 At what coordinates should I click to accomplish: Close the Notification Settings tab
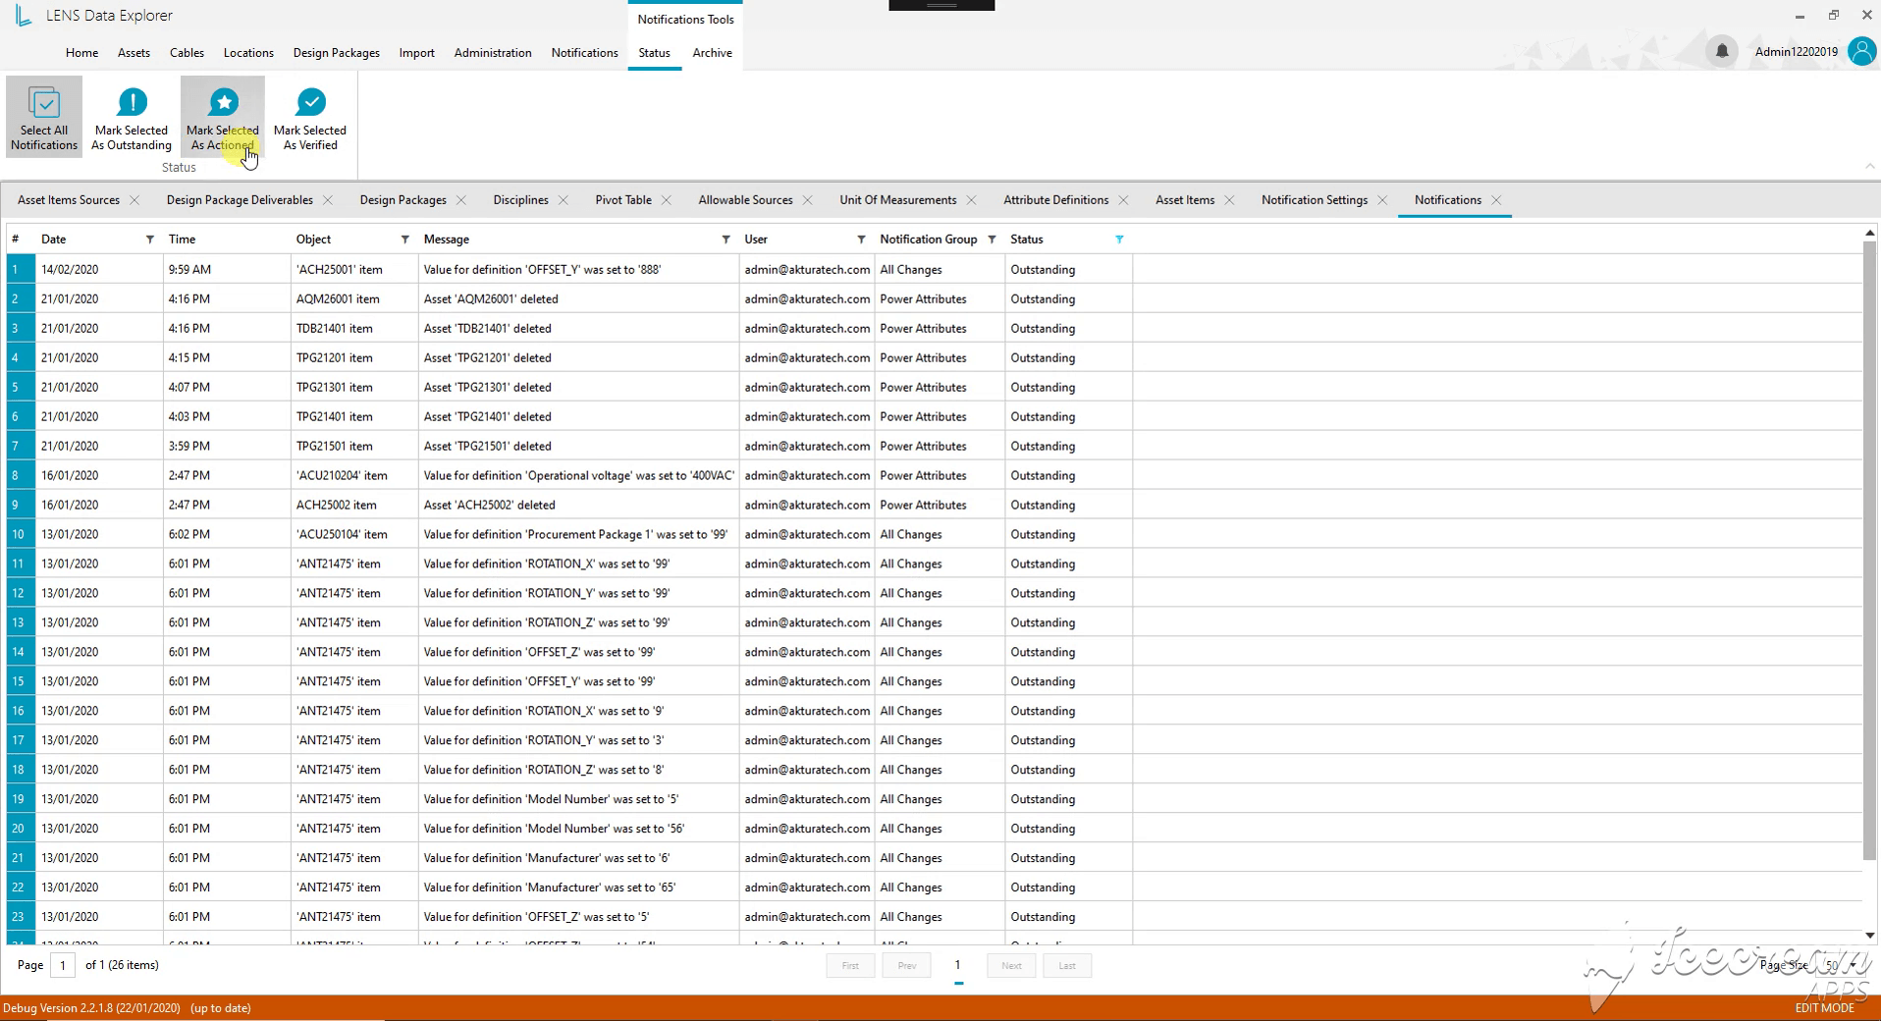click(1382, 200)
